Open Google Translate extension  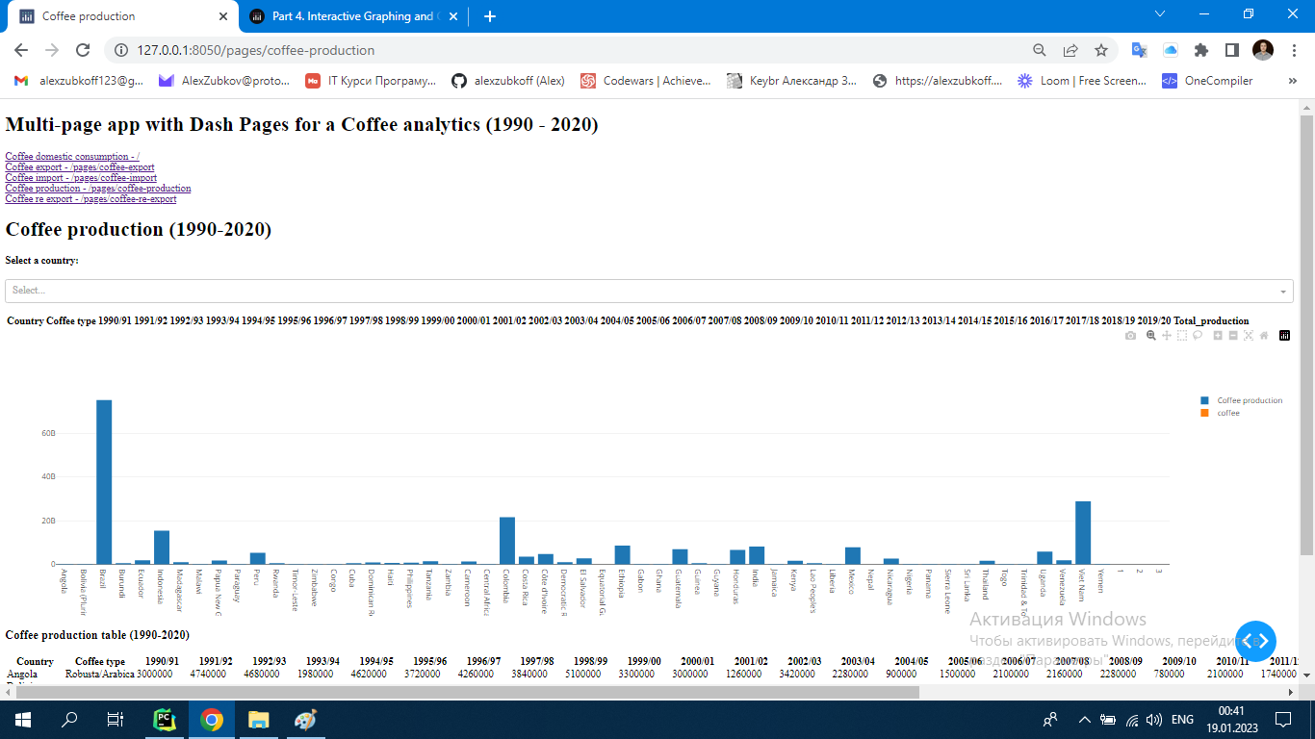click(x=1139, y=50)
